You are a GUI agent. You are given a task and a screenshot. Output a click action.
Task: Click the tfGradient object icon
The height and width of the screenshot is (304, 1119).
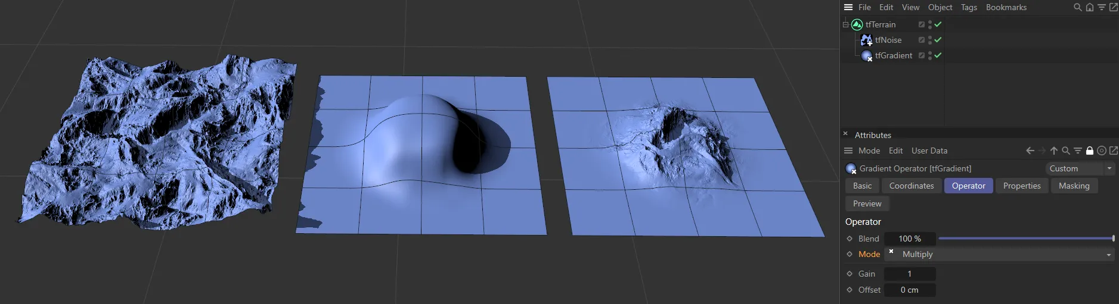pyautogui.click(x=866, y=55)
